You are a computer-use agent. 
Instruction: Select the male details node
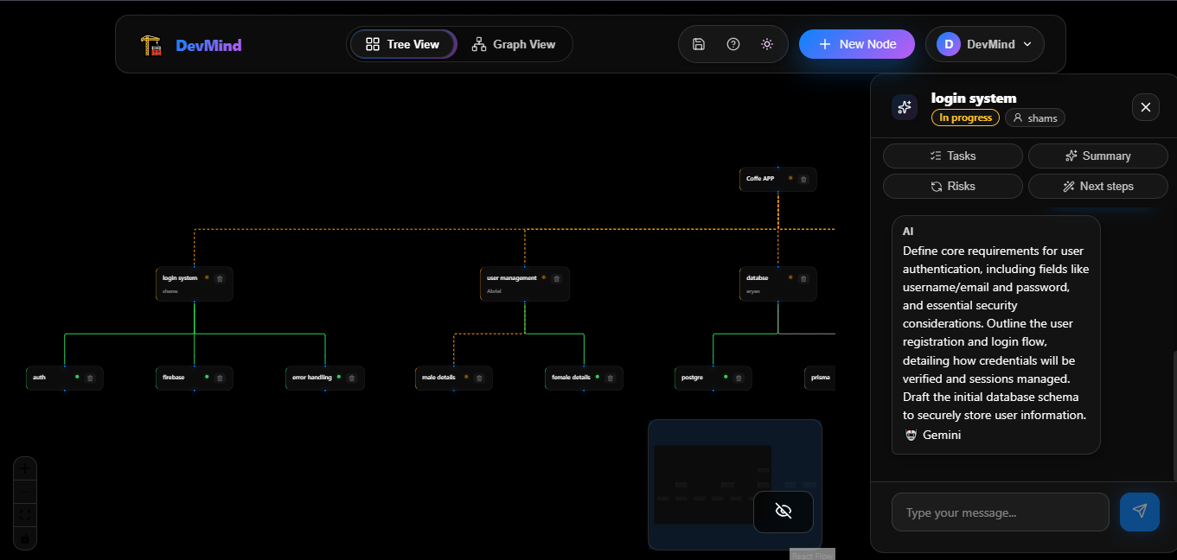click(x=453, y=378)
